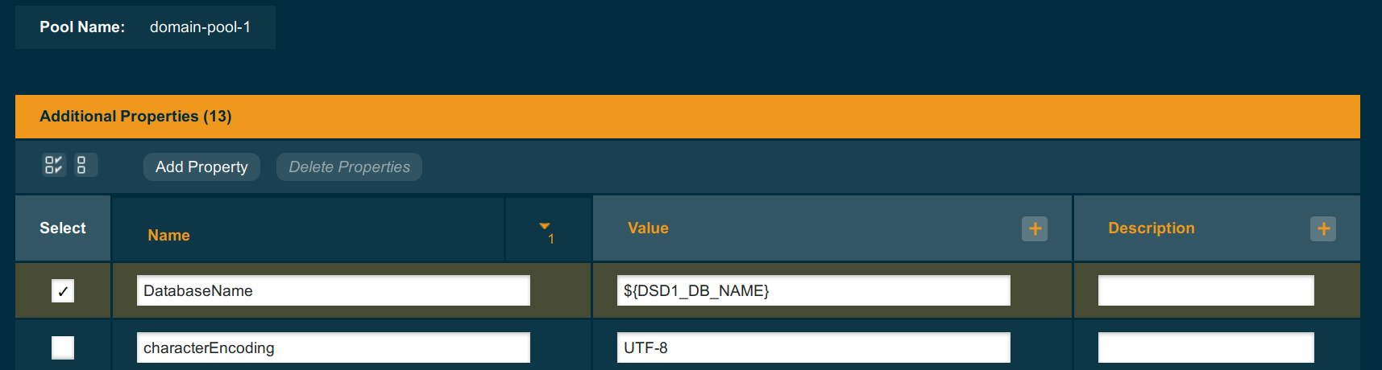Viewport: 1382px width, 370px height.
Task: Click the Value column header
Action: tap(648, 228)
